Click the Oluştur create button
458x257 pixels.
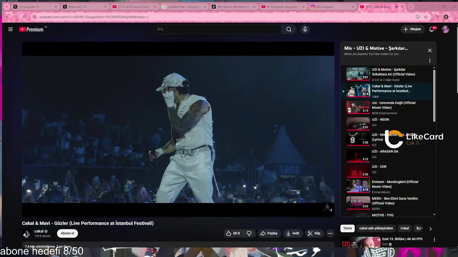[412, 29]
